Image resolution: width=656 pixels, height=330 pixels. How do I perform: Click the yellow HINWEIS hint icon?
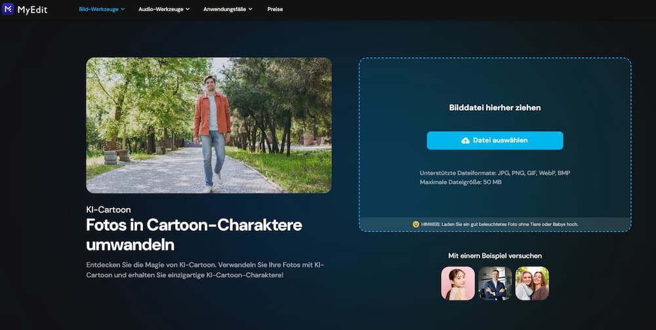tap(415, 224)
